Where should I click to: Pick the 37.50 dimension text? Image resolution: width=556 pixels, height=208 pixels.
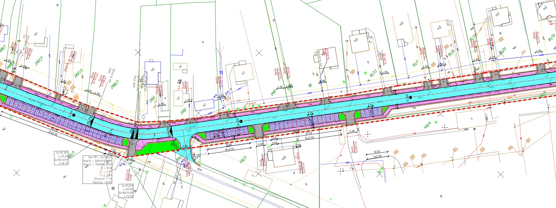tap(309, 134)
